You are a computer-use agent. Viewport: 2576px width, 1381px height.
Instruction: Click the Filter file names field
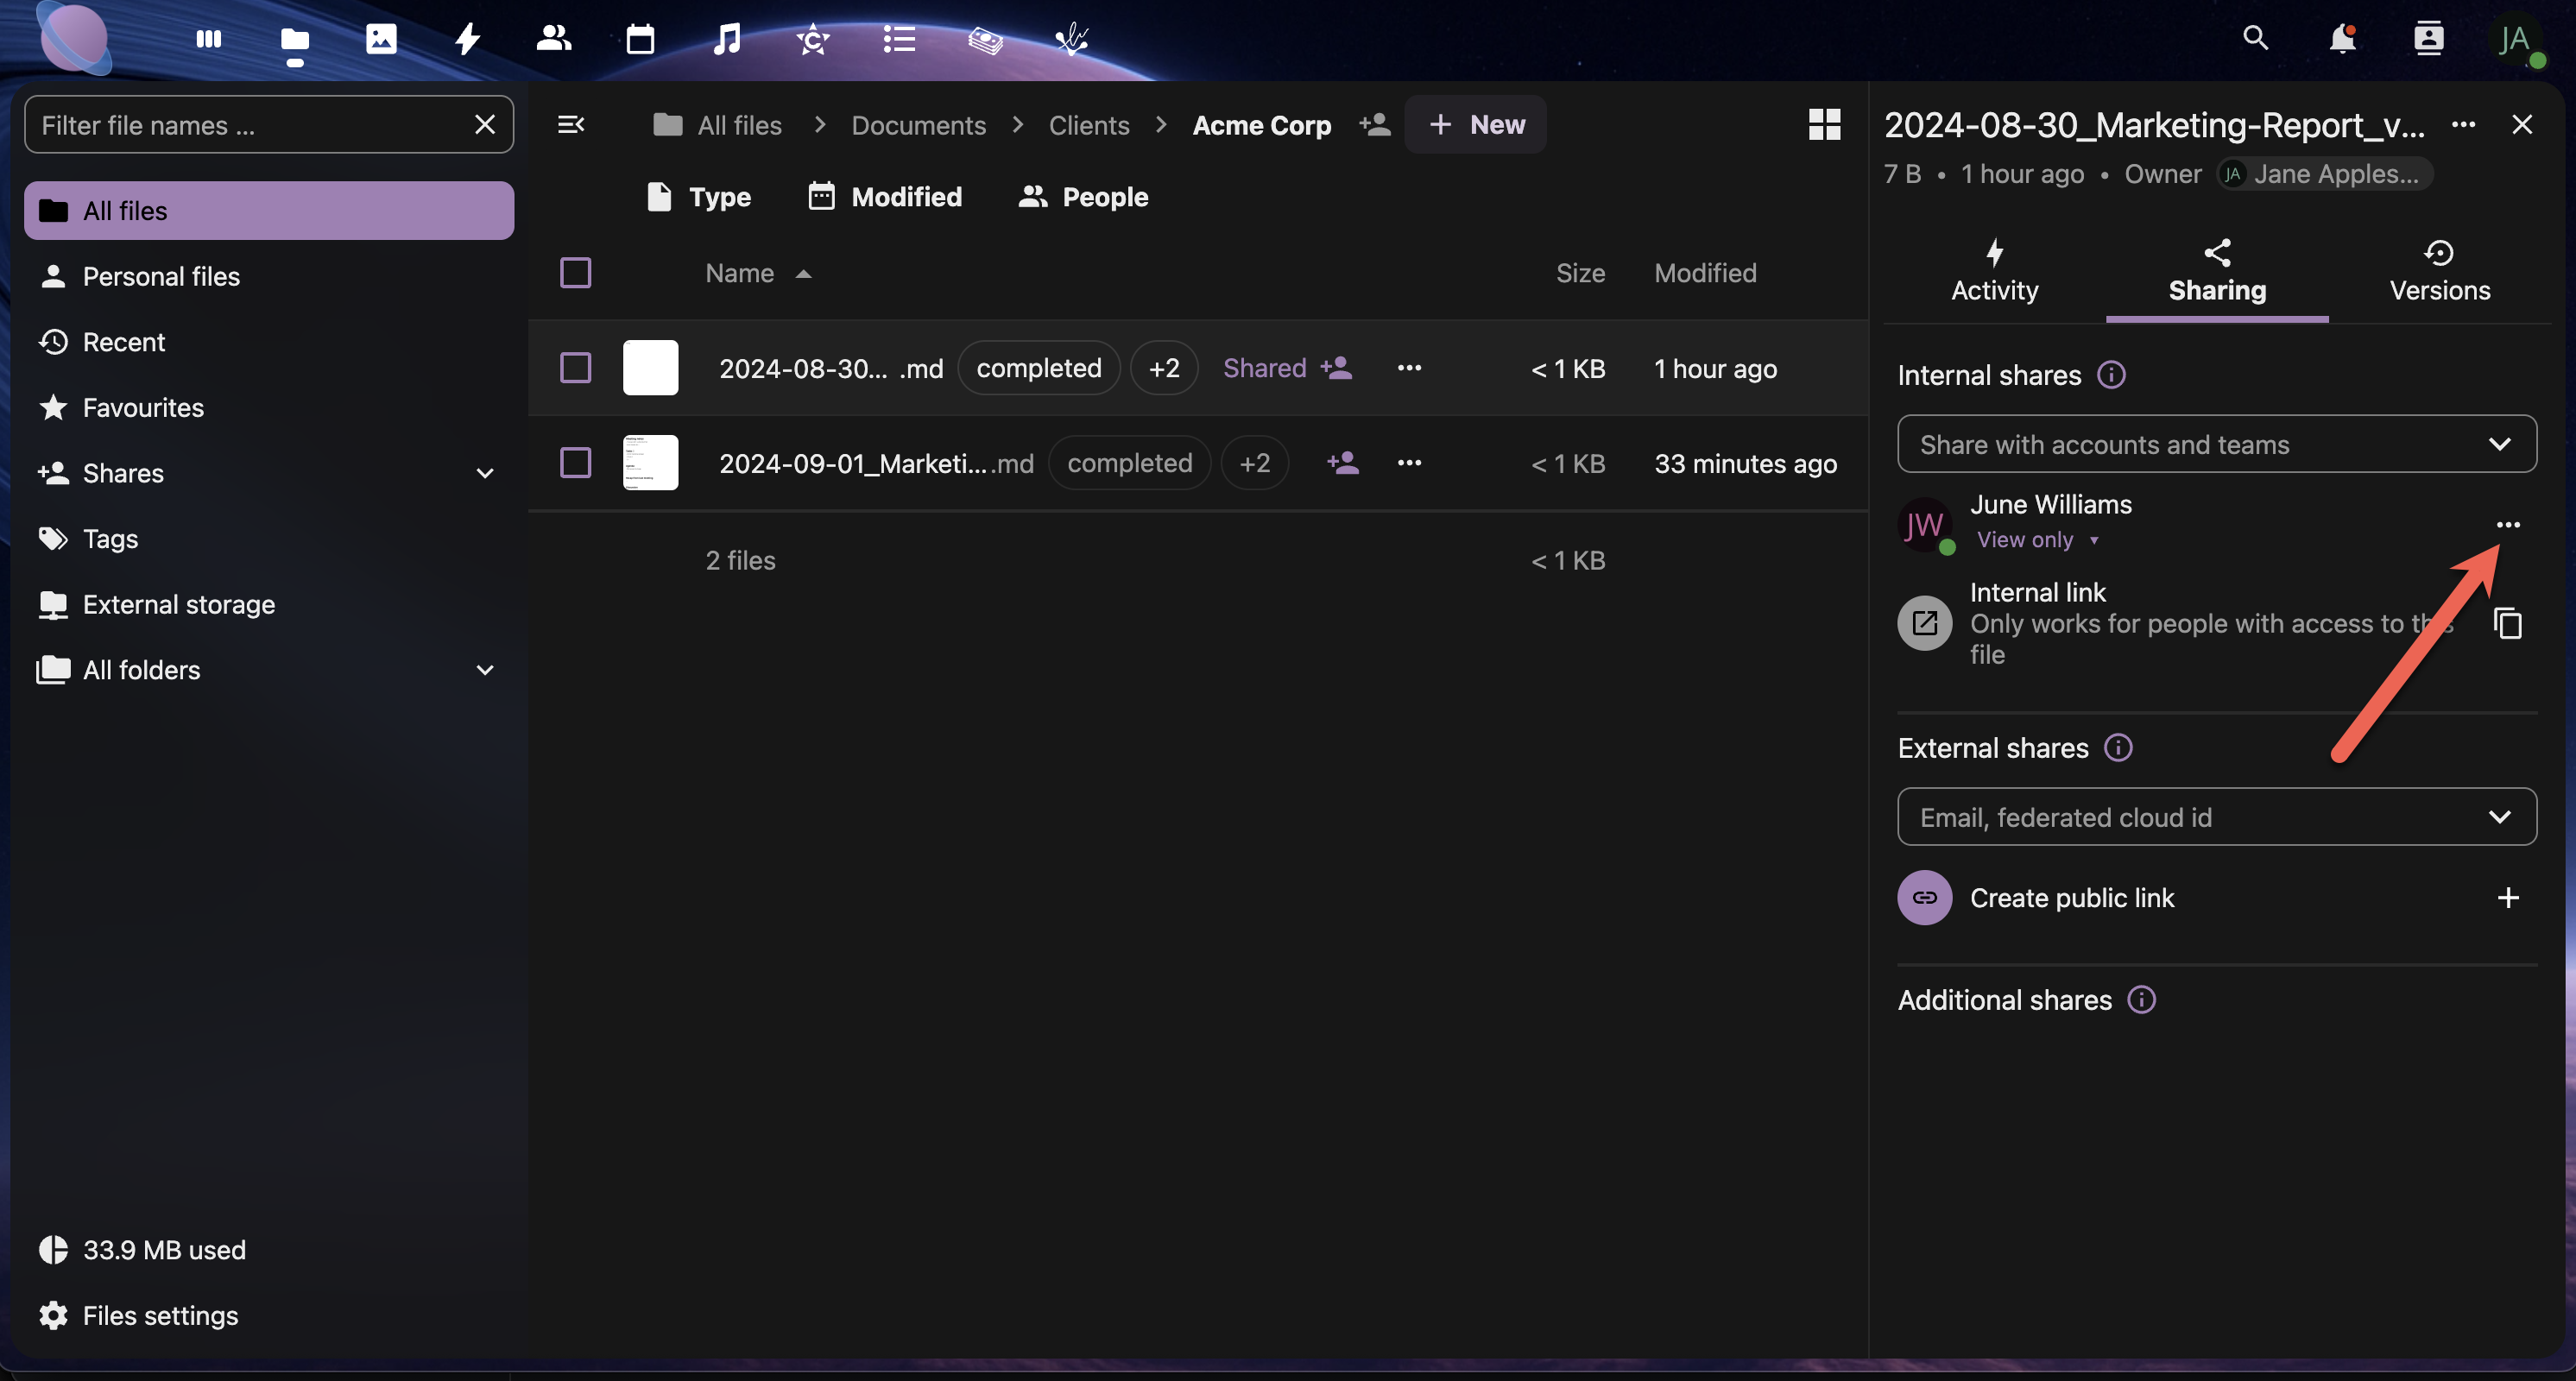coord(250,125)
